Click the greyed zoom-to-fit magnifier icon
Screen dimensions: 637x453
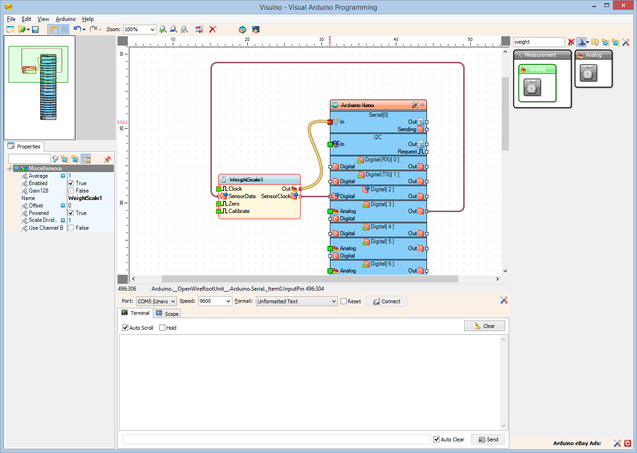[184, 29]
